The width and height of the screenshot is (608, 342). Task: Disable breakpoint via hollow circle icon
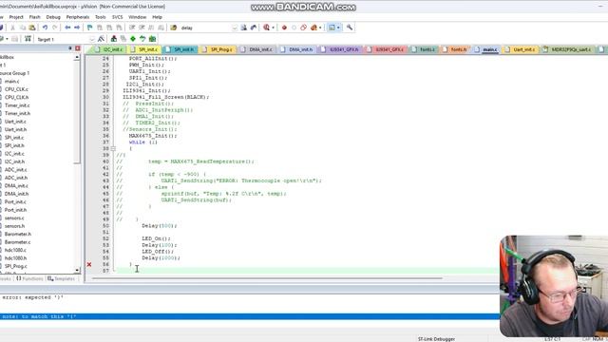tap(294, 28)
